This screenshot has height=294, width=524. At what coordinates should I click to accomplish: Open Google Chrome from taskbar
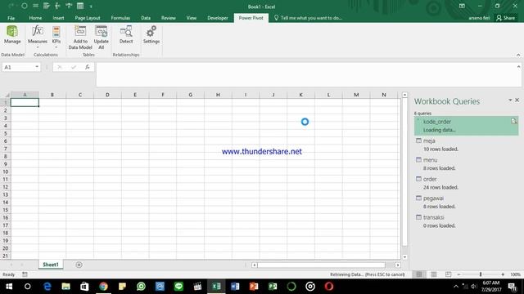(x=103, y=287)
